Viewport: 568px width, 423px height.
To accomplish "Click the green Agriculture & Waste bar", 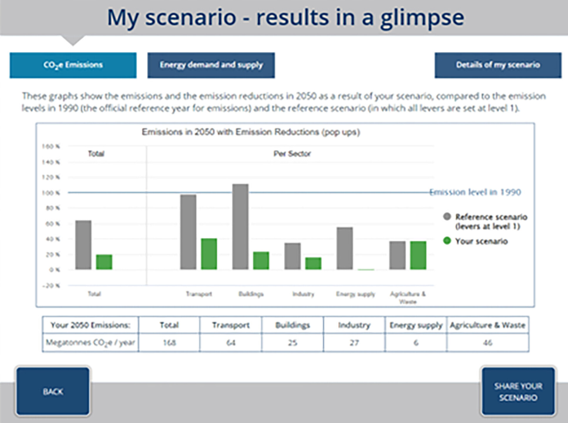I will [x=418, y=255].
